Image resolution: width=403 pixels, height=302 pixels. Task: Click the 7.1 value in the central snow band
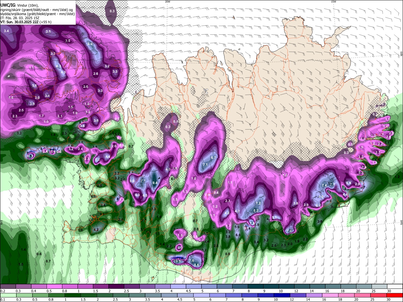pyautogui.click(x=205, y=165)
